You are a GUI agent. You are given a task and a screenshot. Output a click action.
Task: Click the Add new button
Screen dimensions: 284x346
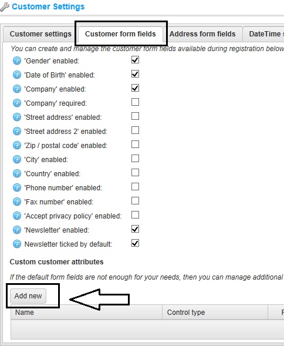(28, 296)
